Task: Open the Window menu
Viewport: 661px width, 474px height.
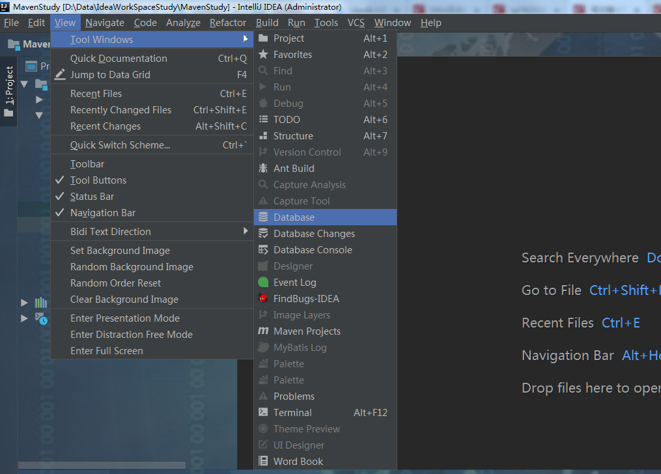Action: pos(393,23)
